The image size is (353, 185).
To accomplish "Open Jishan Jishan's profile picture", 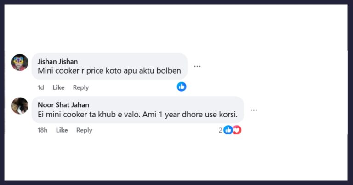I will [x=20, y=63].
